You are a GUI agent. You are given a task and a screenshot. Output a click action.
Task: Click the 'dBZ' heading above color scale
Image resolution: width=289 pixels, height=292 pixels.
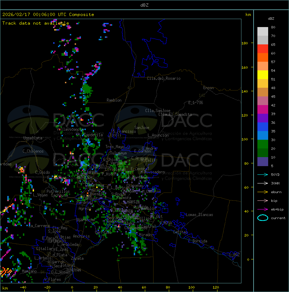(x=271, y=19)
